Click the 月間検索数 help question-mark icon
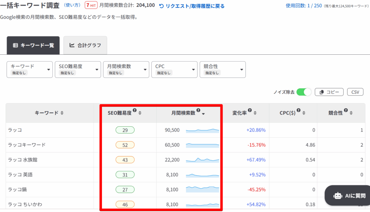The width and height of the screenshot is (370, 212). point(198,110)
